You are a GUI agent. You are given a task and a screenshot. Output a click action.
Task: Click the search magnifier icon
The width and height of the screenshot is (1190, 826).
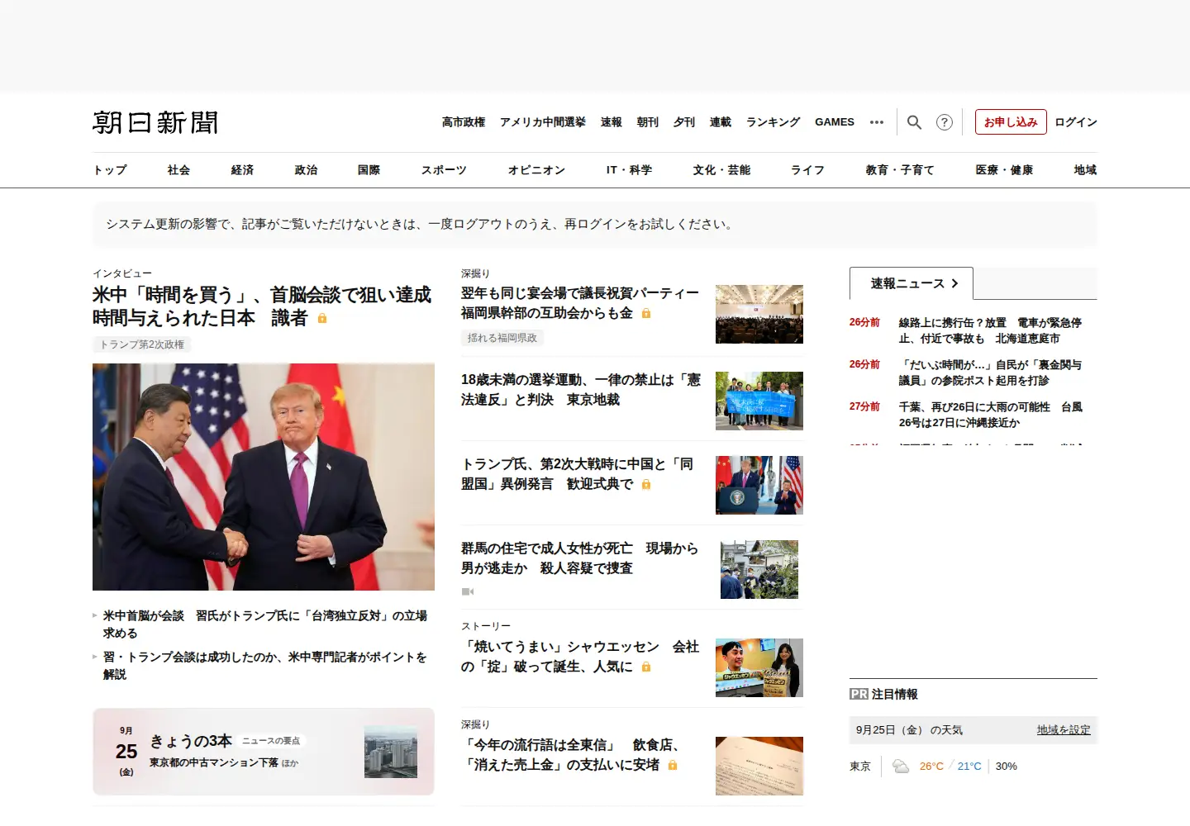click(914, 122)
